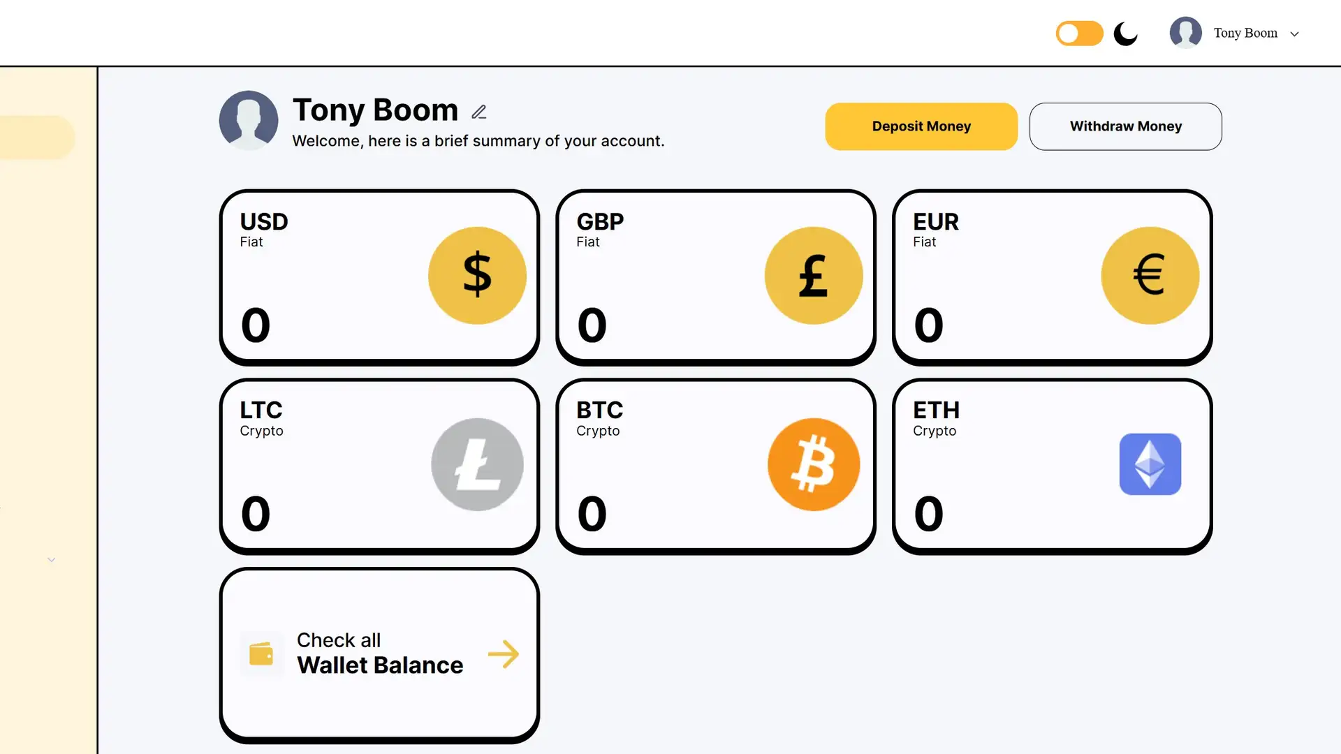The height and width of the screenshot is (754, 1341).
Task: Click the yellow wallet icon
Action: pos(261,654)
